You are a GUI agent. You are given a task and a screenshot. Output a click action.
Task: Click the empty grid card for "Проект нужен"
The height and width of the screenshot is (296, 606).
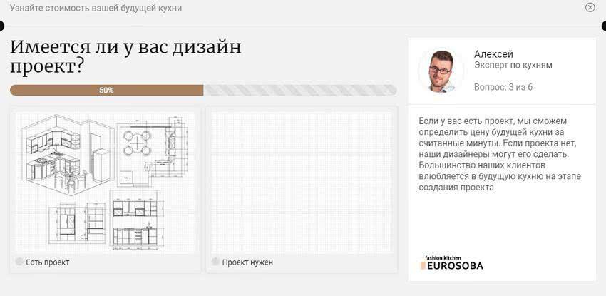301,182
